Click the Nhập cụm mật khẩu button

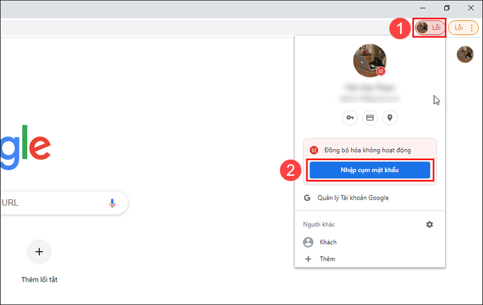tap(370, 170)
